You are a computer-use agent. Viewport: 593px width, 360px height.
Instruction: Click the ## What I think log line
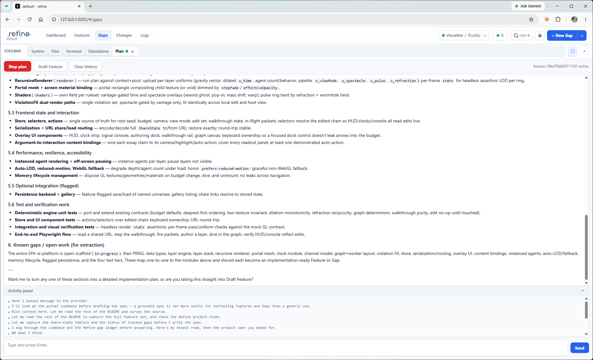27,333
